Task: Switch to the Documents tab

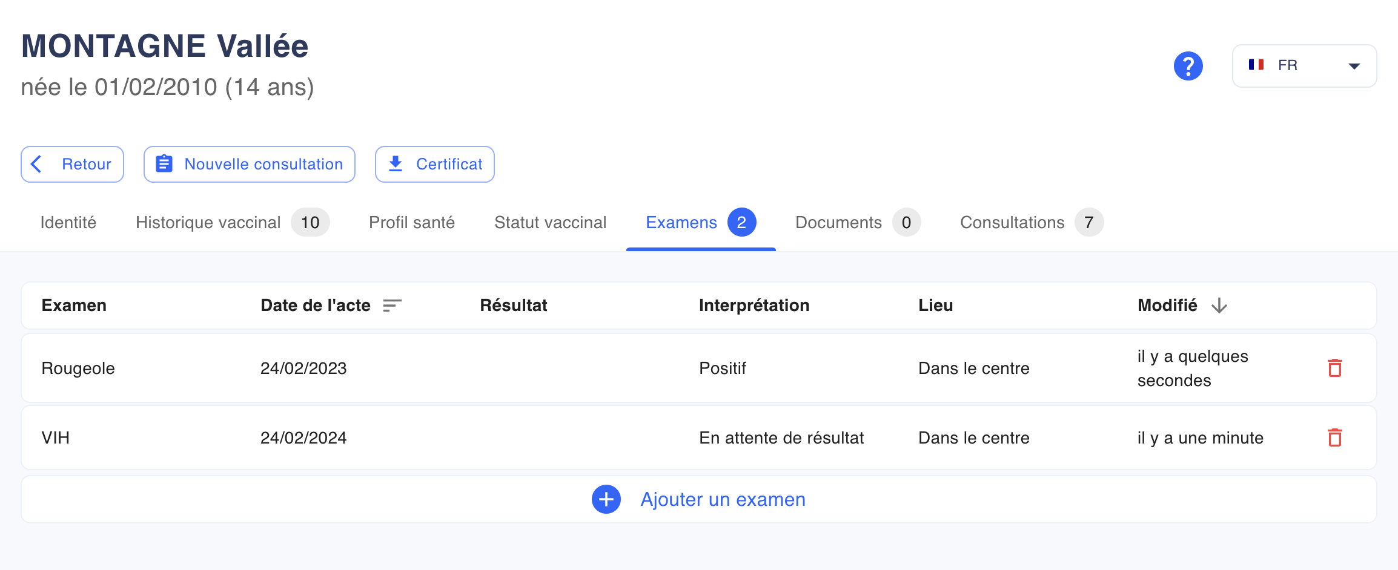Action: [x=858, y=222]
